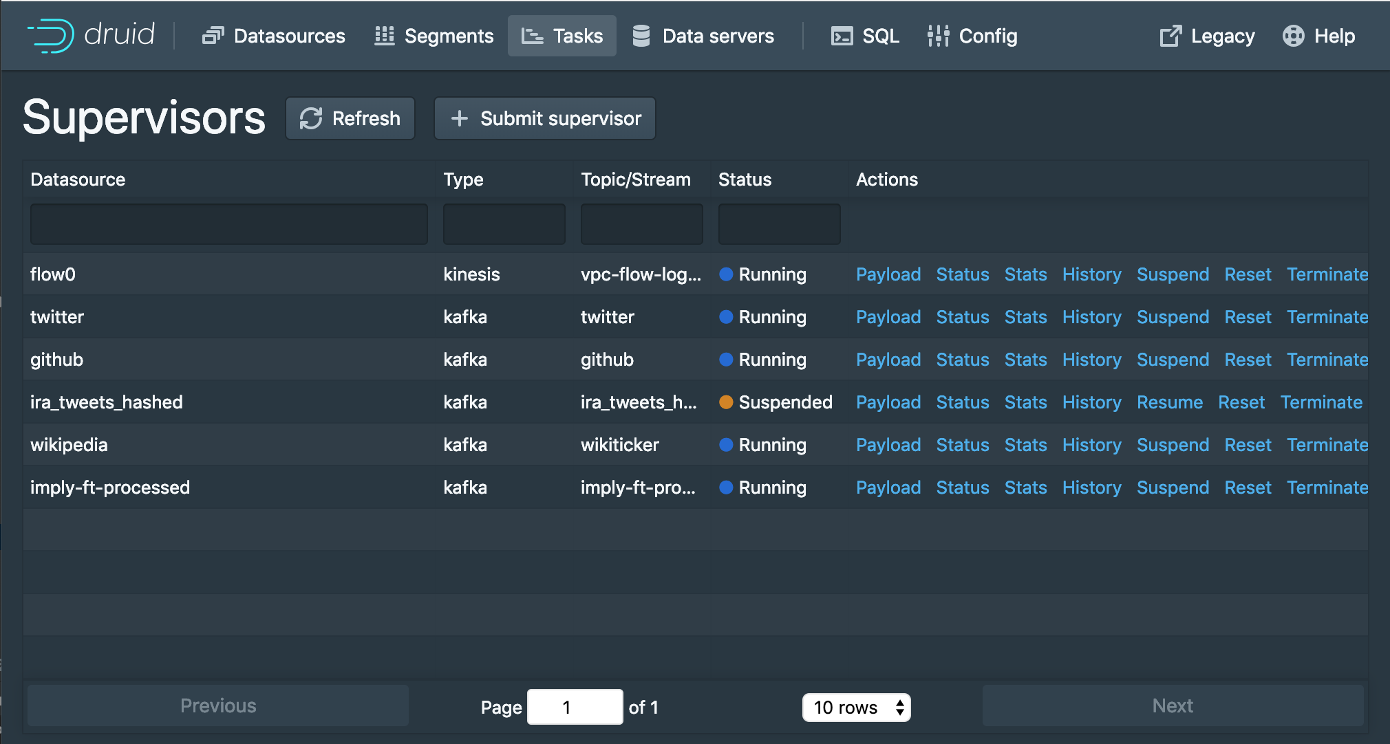This screenshot has width=1390, height=744.
Task: Resume the ira_tweets_hashed supervisor
Action: (1169, 402)
